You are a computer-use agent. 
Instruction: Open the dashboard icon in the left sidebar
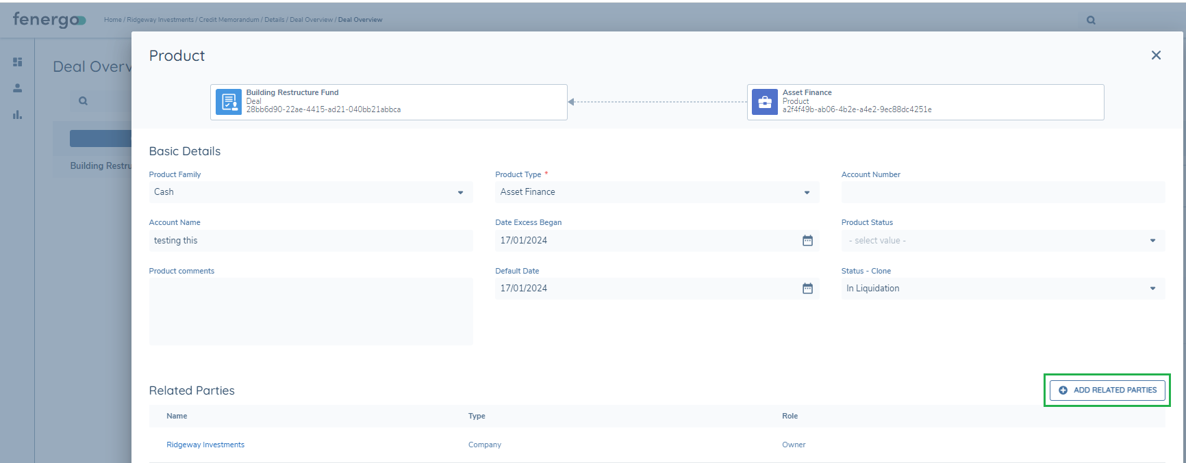[18, 62]
